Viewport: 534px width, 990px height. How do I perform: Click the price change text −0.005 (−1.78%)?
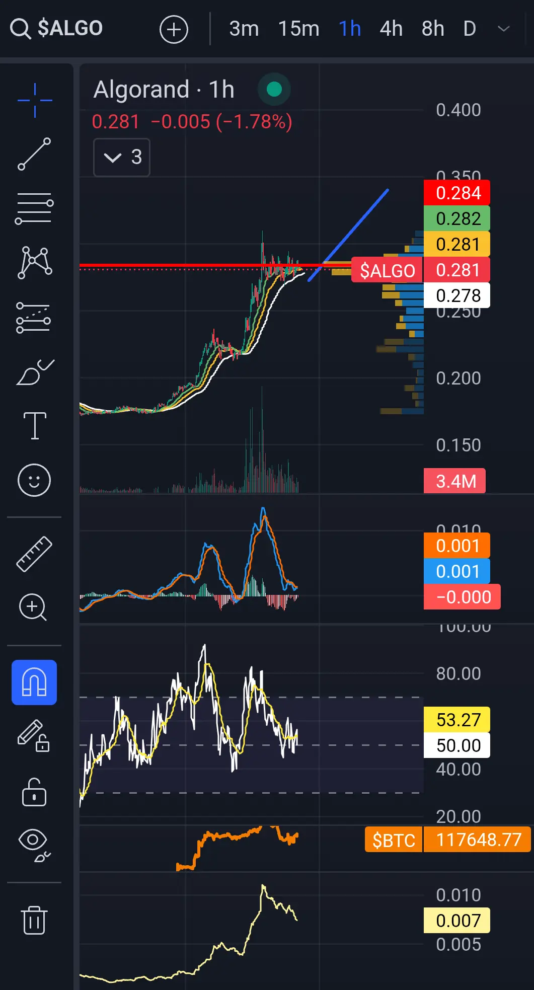221,122
